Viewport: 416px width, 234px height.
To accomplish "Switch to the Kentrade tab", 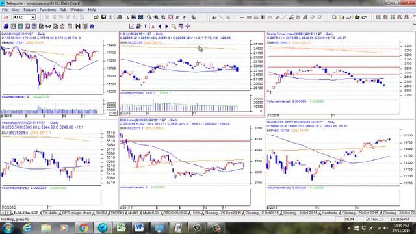I will (330, 213).
